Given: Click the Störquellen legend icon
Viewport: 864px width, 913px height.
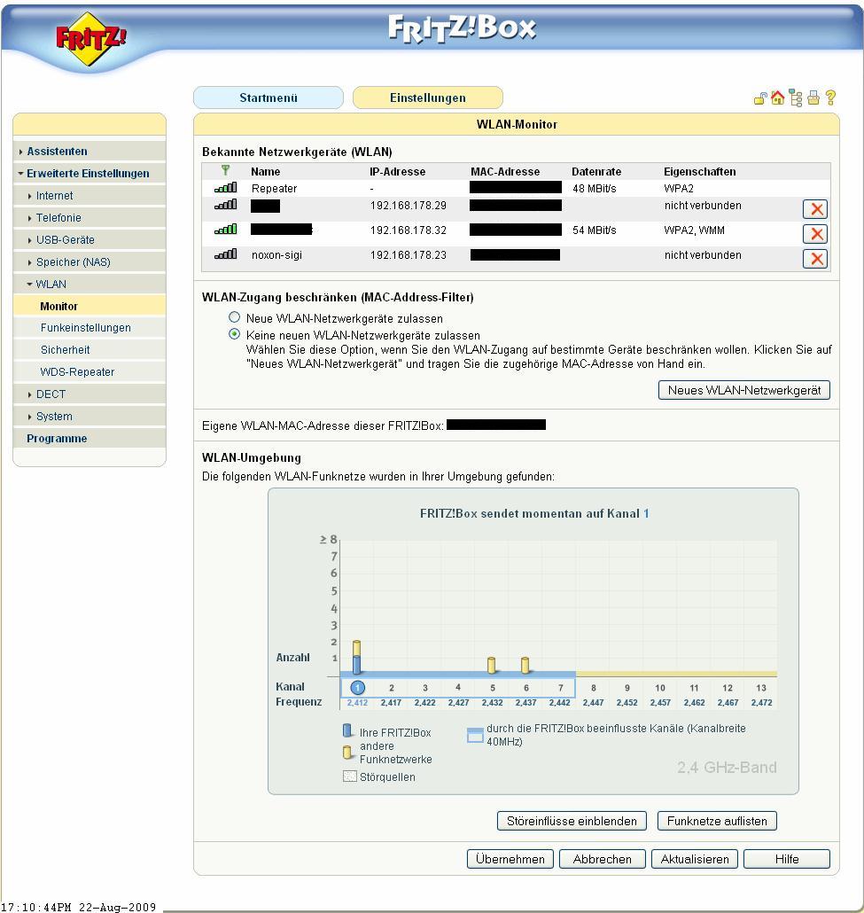Looking at the screenshot, I should pyautogui.click(x=349, y=776).
